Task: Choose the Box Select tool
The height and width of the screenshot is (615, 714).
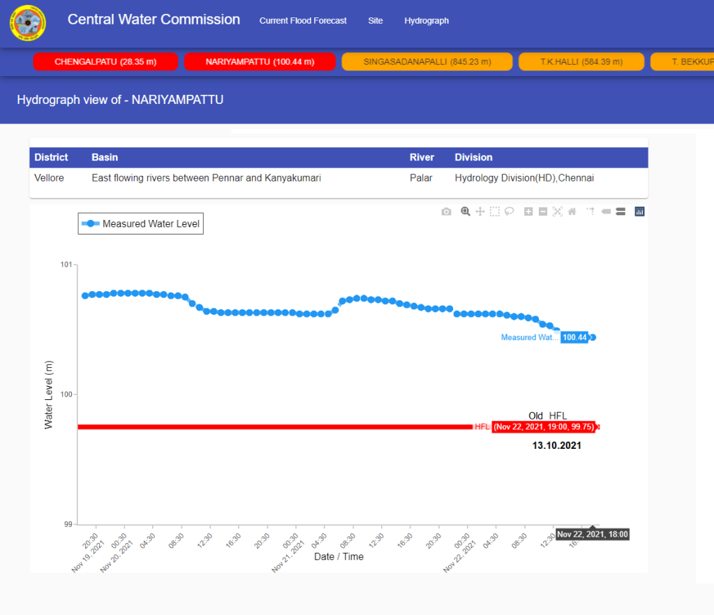Action: 495,212
